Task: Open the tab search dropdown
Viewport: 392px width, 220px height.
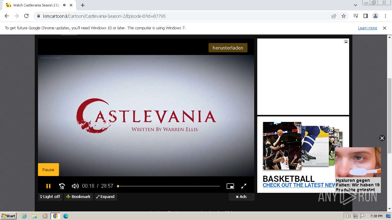Action: [x=355, y=5]
